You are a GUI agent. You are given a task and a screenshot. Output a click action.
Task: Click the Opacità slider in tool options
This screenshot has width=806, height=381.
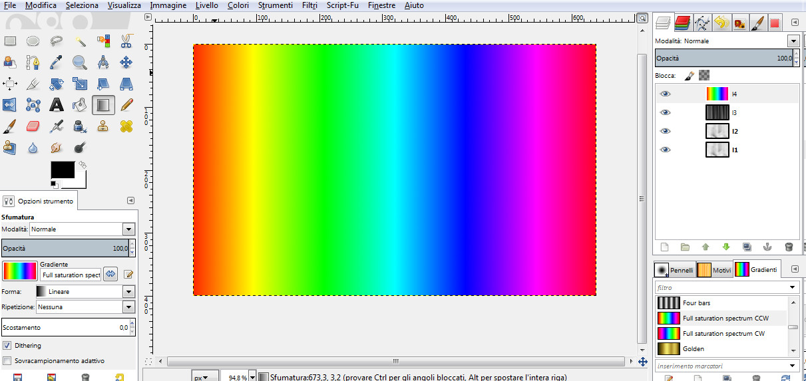click(x=65, y=248)
